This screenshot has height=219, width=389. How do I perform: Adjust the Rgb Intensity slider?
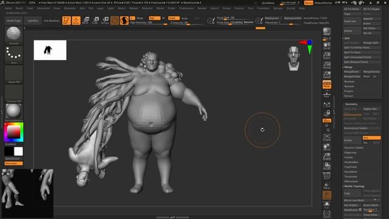148,23
